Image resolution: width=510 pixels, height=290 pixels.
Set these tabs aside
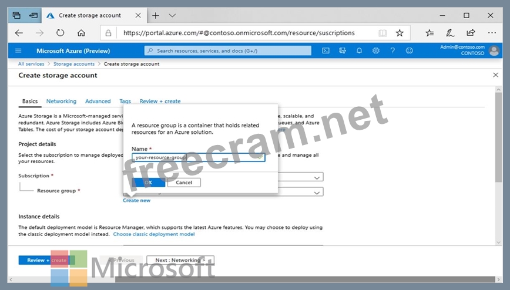point(33,15)
